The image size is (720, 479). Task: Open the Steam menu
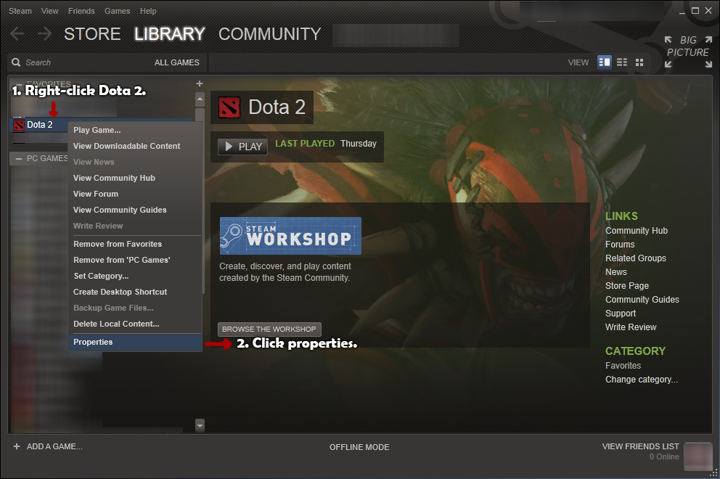coord(20,11)
